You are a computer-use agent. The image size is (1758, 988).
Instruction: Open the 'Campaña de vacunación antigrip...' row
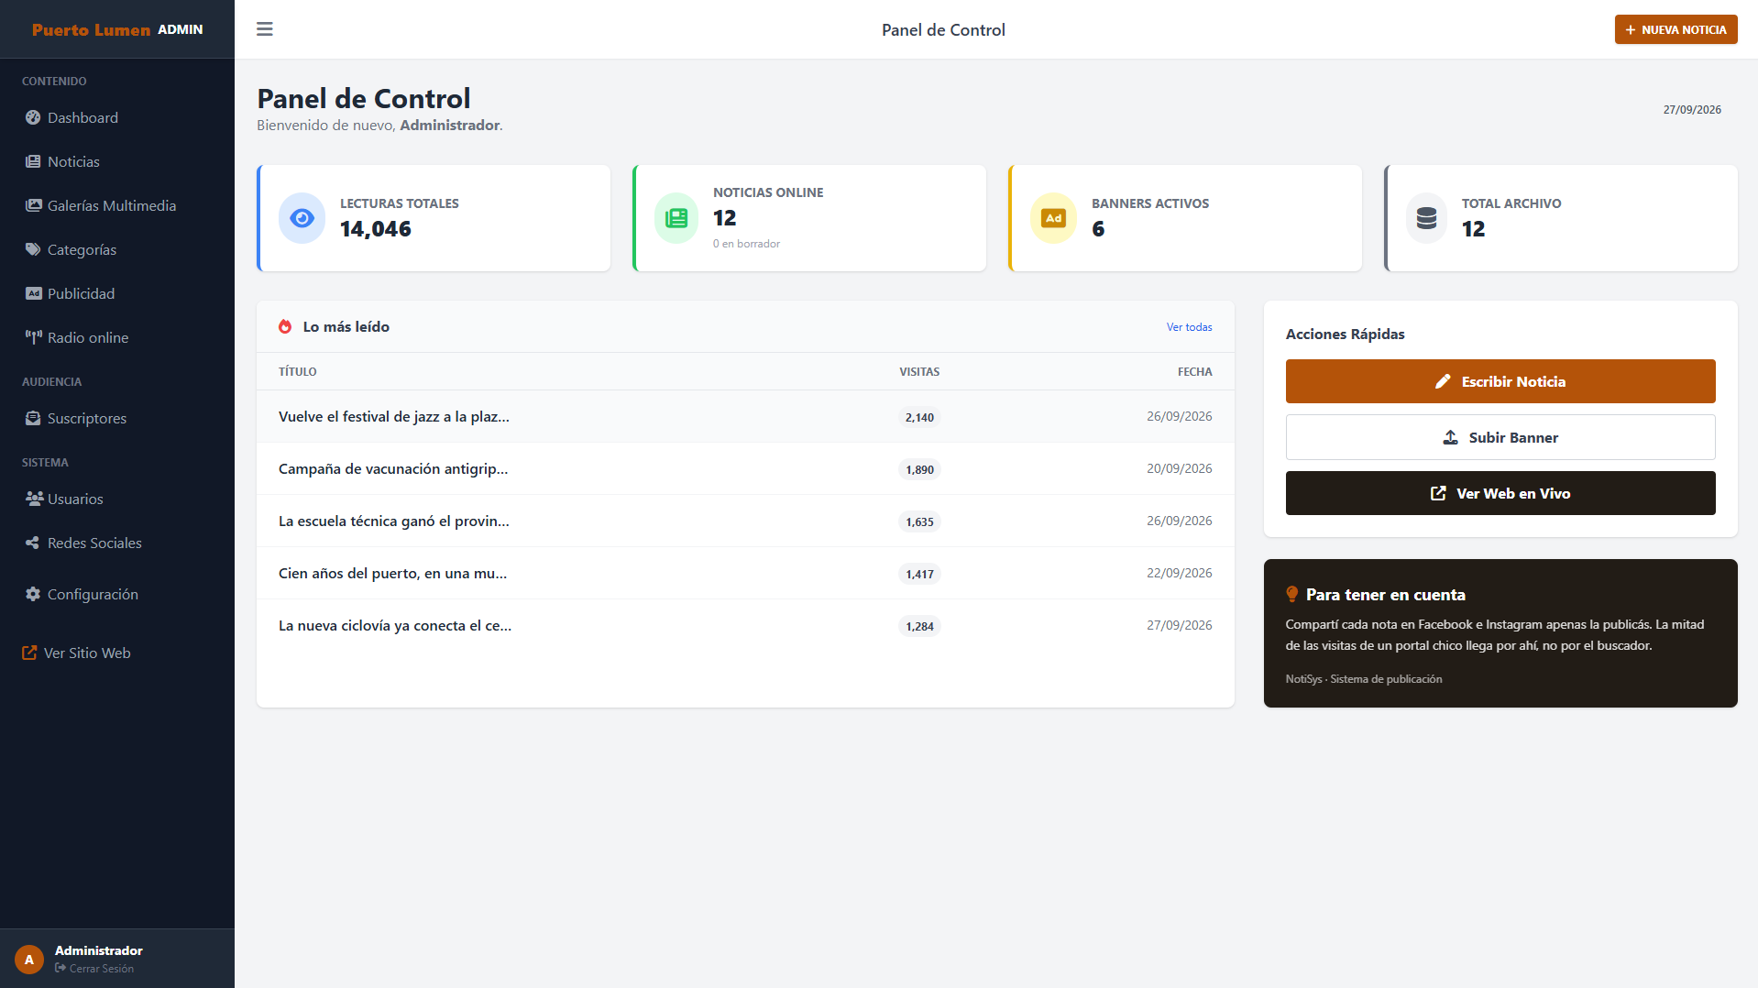pyautogui.click(x=745, y=468)
